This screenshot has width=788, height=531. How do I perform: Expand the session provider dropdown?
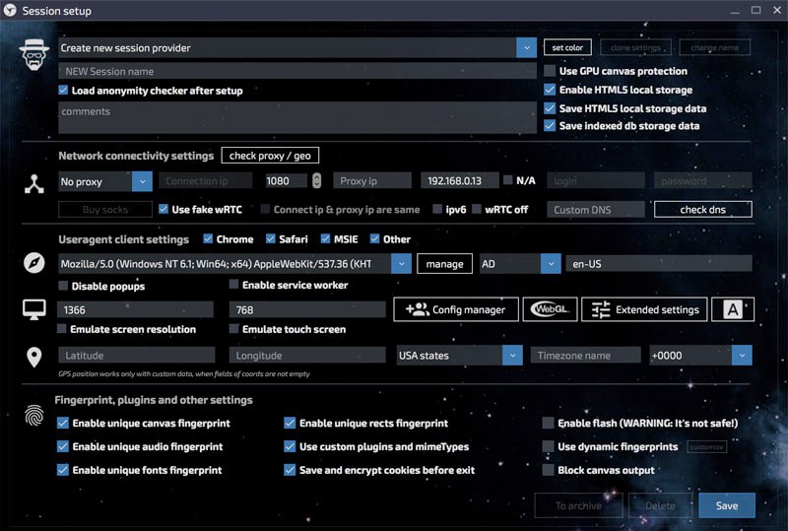pyautogui.click(x=526, y=47)
